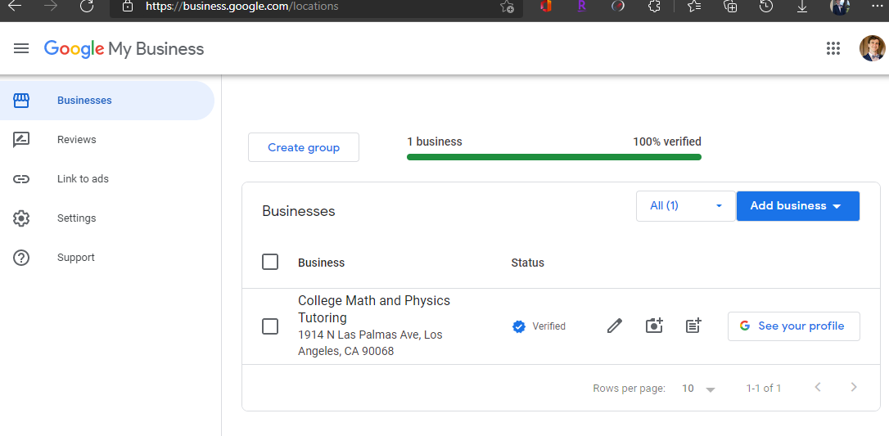This screenshot has height=436, width=889.
Task: Click the pencil edit business icon
Action: (615, 326)
